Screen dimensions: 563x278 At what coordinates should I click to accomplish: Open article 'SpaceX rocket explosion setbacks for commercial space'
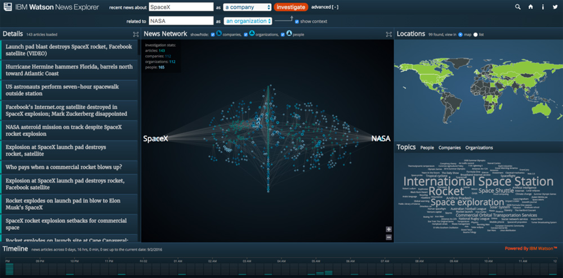coord(69,224)
